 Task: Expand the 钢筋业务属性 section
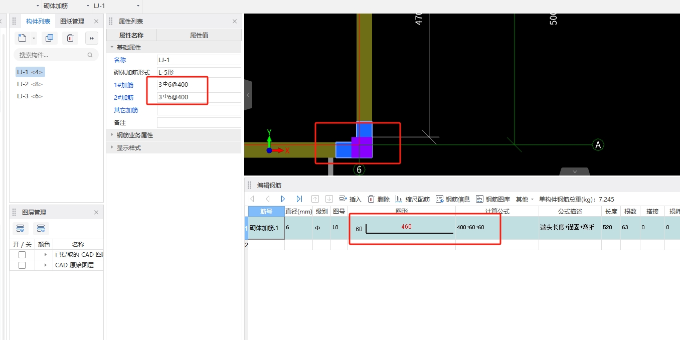pos(112,135)
